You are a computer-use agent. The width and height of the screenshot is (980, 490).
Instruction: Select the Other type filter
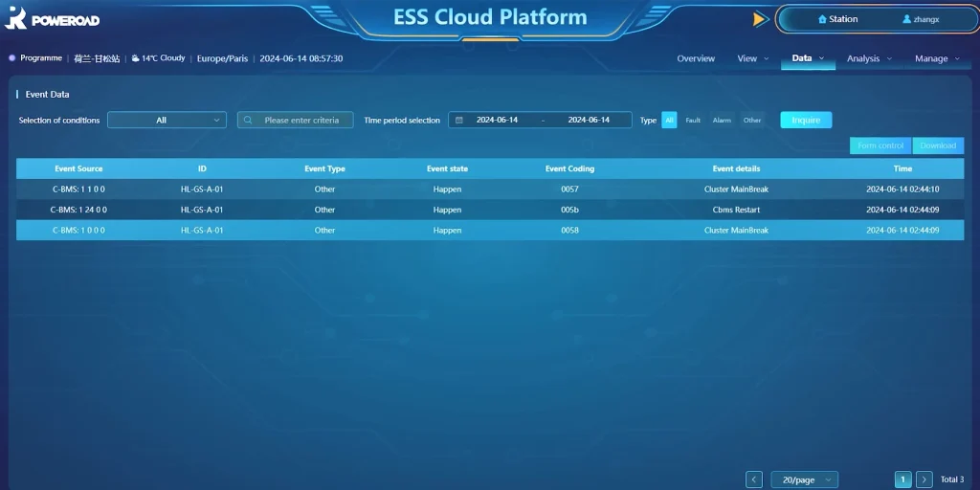752,121
